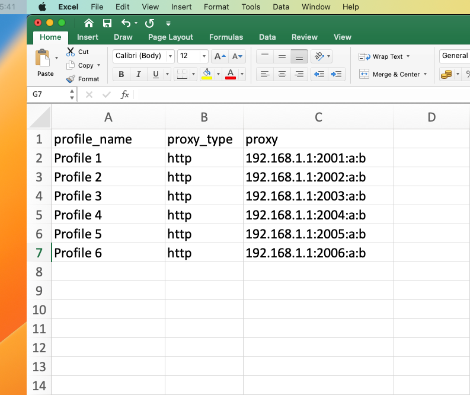
Task: Undo the last action
Action: tap(126, 23)
